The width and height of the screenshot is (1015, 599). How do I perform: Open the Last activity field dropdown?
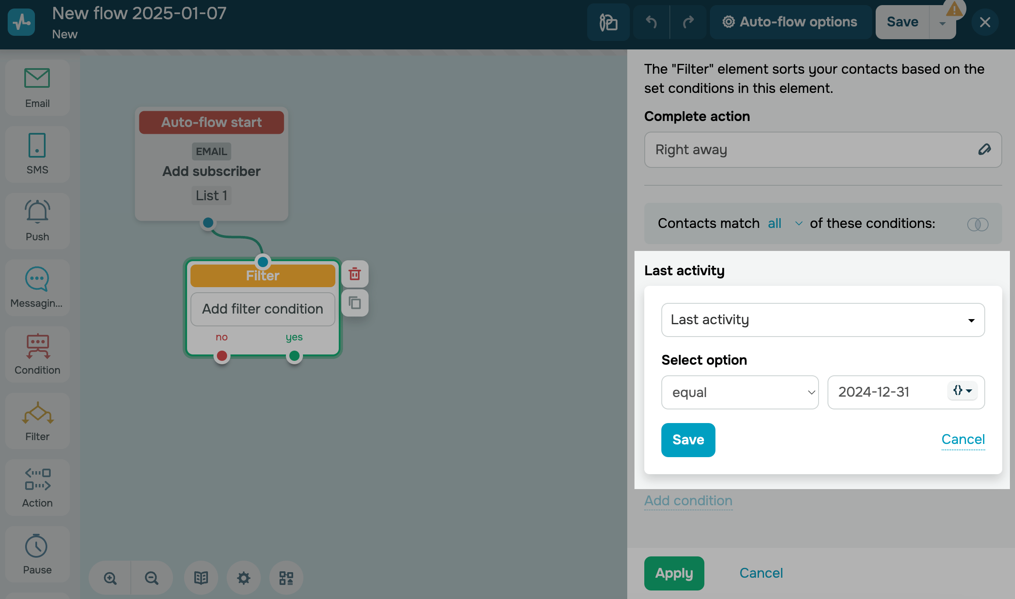pos(822,320)
